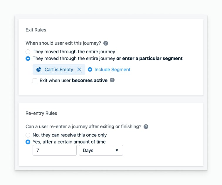Open help tooltip next to becomes active
222x185 pixels.
pos(112,80)
